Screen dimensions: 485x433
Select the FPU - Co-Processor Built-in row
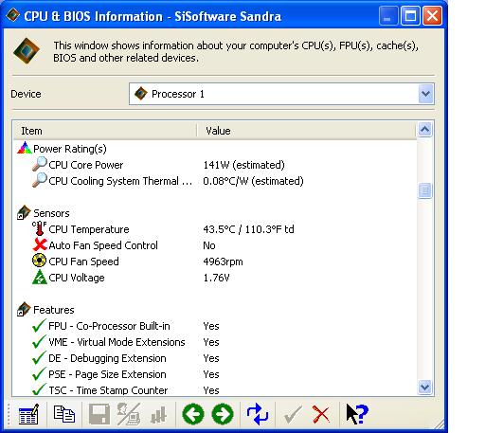pos(215,326)
